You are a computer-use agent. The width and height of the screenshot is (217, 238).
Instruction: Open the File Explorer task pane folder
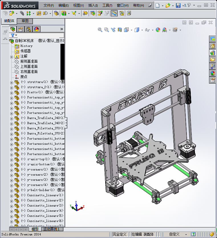(212, 59)
